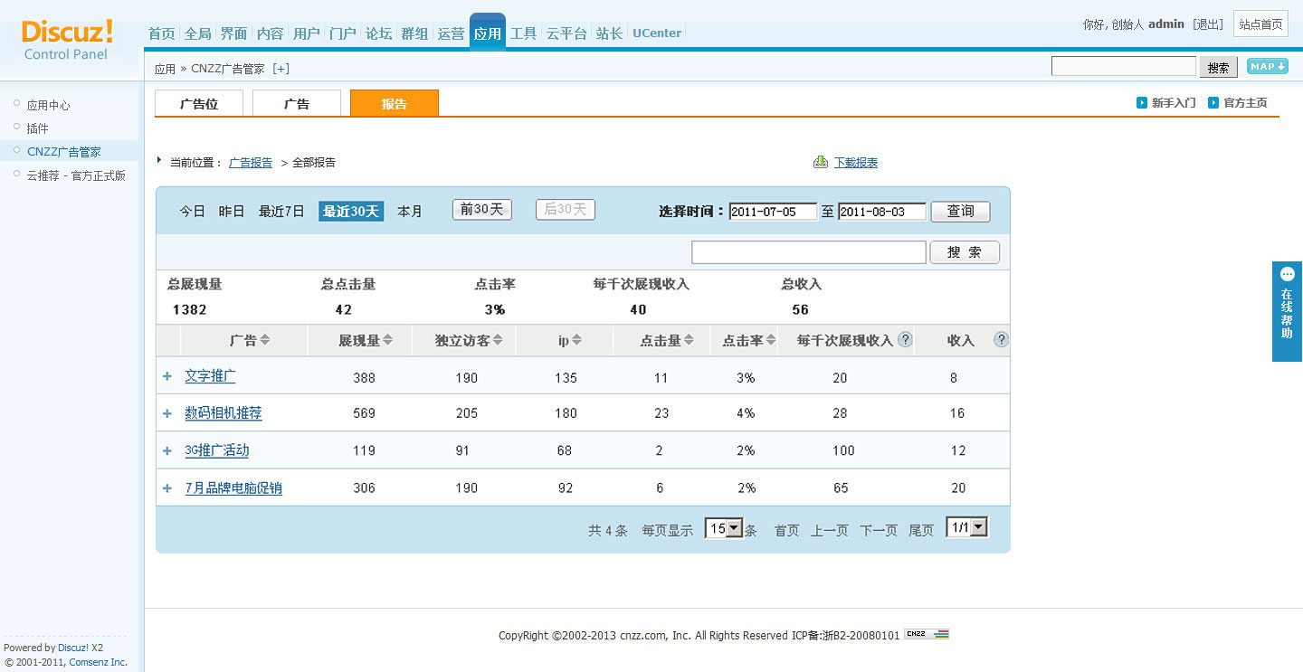Viewport: 1303px width, 672px height.
Task: Open the 新手入门 link
Action: point(1174,103)
